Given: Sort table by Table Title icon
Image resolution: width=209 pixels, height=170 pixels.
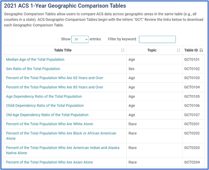Looking at the screenshot, I should pos(123,50).
